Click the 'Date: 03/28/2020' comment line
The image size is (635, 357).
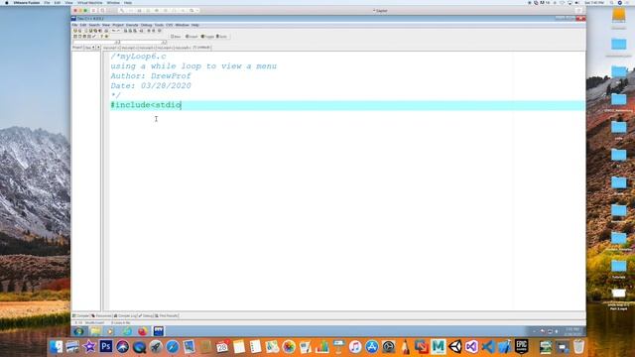(x=151, y=86)
